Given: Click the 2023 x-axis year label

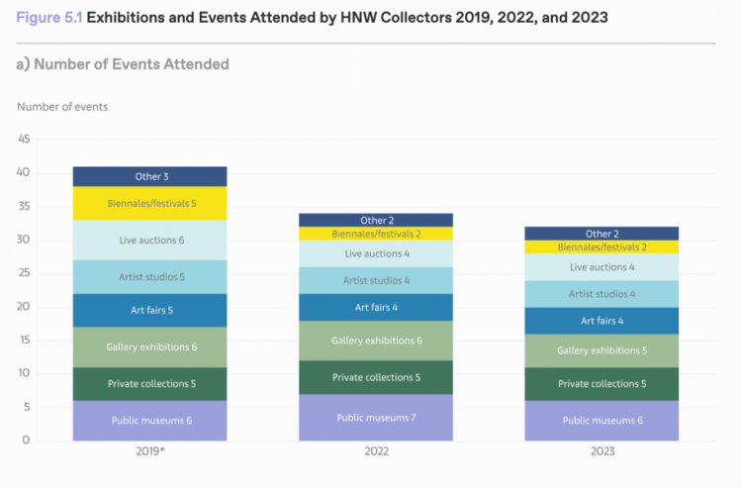Looking at the screenshot, I should (603, 451).
